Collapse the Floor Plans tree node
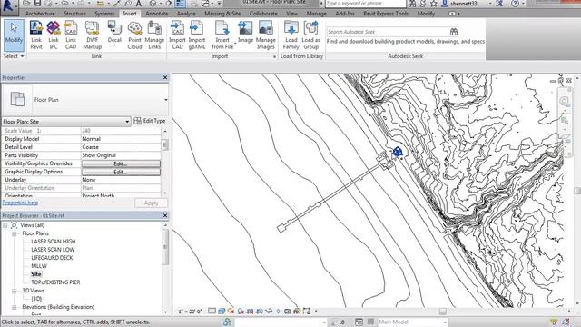 (x=15, y=233)
